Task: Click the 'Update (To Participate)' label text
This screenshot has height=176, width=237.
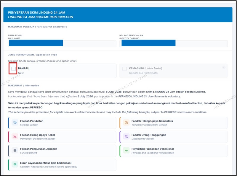Action: [143, 73]
